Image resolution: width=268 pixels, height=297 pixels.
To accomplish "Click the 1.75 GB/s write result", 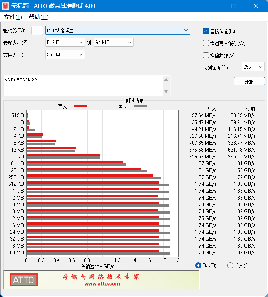I will (206, 218).
